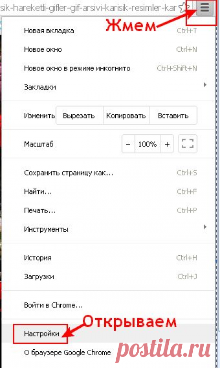
Task: Click the Копировать button
Action: tap(126, 116)
